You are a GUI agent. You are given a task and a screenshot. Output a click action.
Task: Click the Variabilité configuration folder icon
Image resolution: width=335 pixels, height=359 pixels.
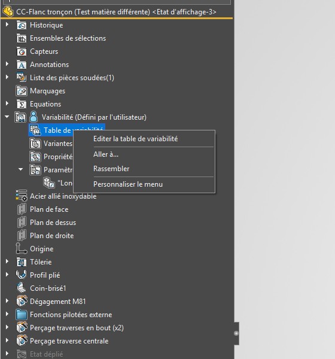coord(20,117)
